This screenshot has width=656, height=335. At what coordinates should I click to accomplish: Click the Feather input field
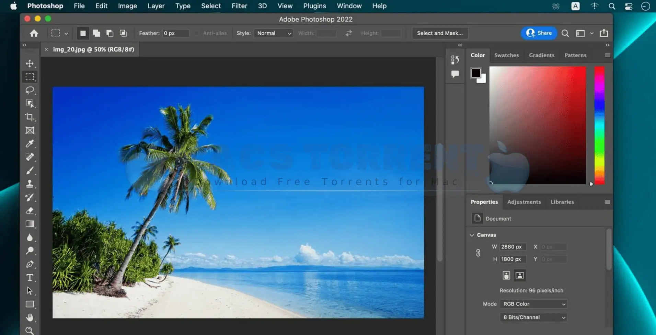coord(175,33)
